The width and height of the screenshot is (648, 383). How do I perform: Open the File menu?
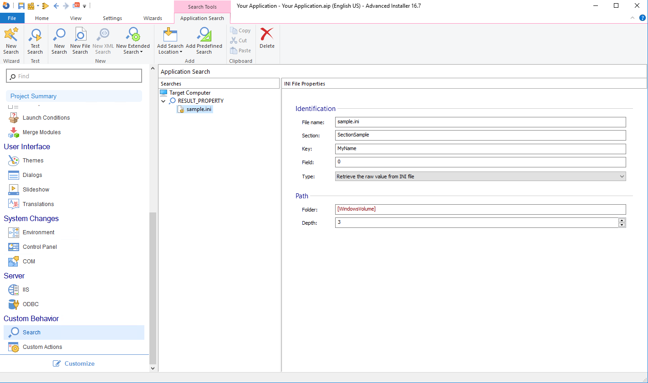[12, 18]
